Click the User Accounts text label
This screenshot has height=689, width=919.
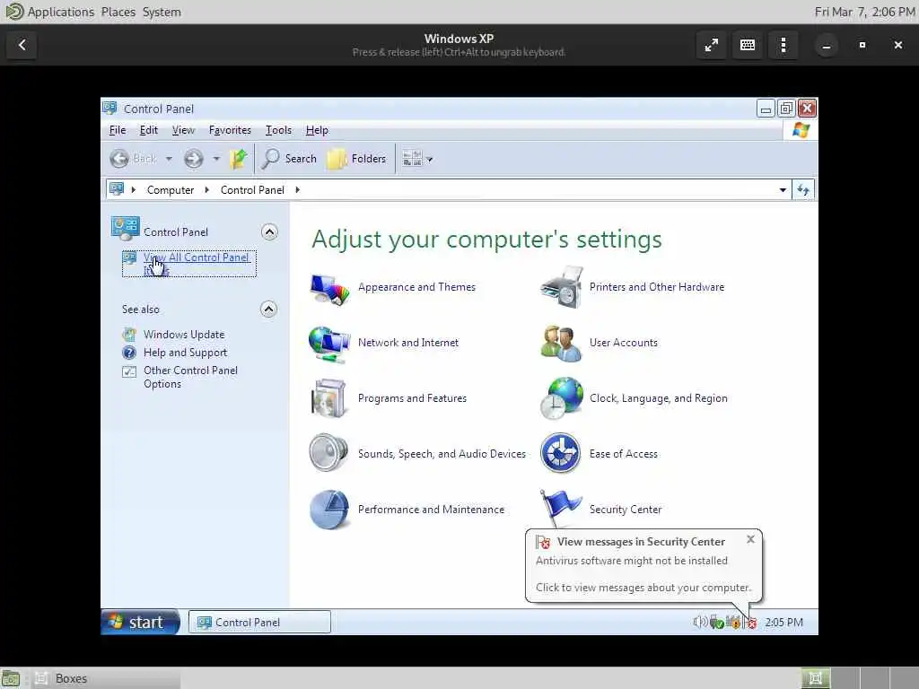click(624, 343)
